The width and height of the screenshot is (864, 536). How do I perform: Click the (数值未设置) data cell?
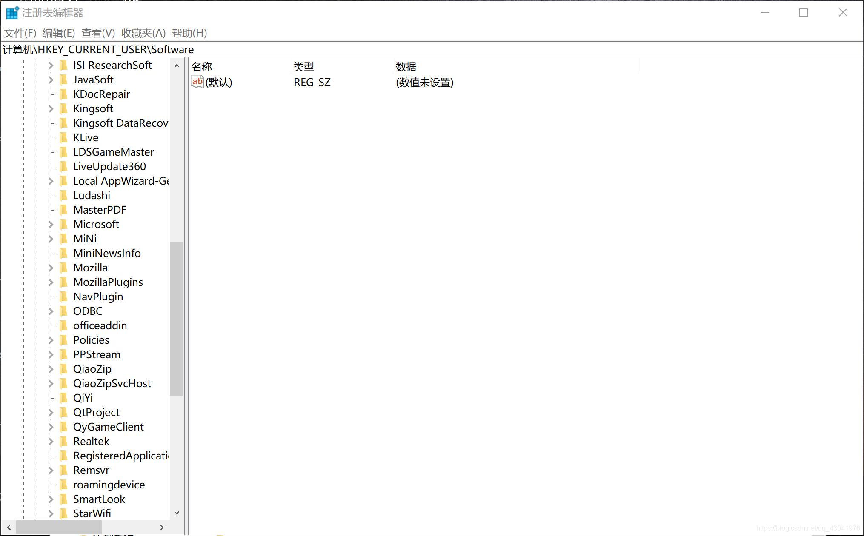(424, 83)
